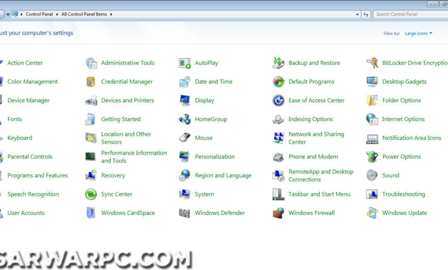Open the RemoteApp and Desktop Connections icon
Screen dimensions: 448x270
[x=279, y=175]
